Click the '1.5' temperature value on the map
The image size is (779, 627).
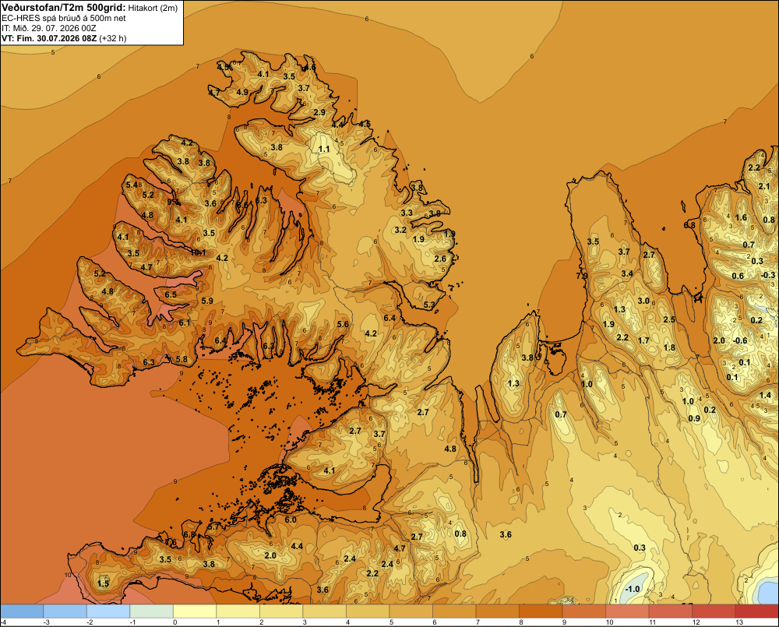coord(103,583)
